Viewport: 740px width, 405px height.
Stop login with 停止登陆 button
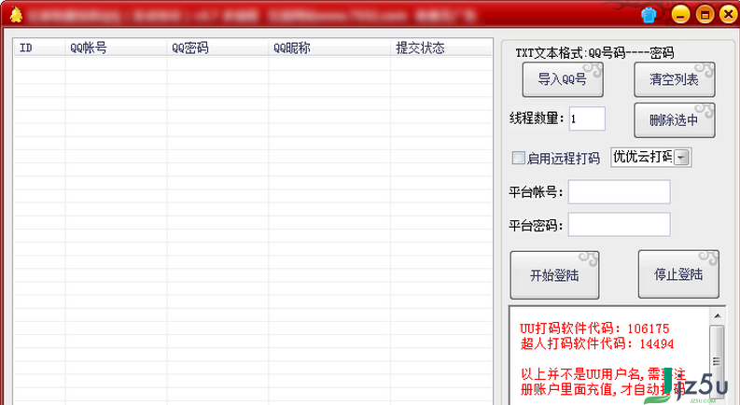tap(678, 274)
